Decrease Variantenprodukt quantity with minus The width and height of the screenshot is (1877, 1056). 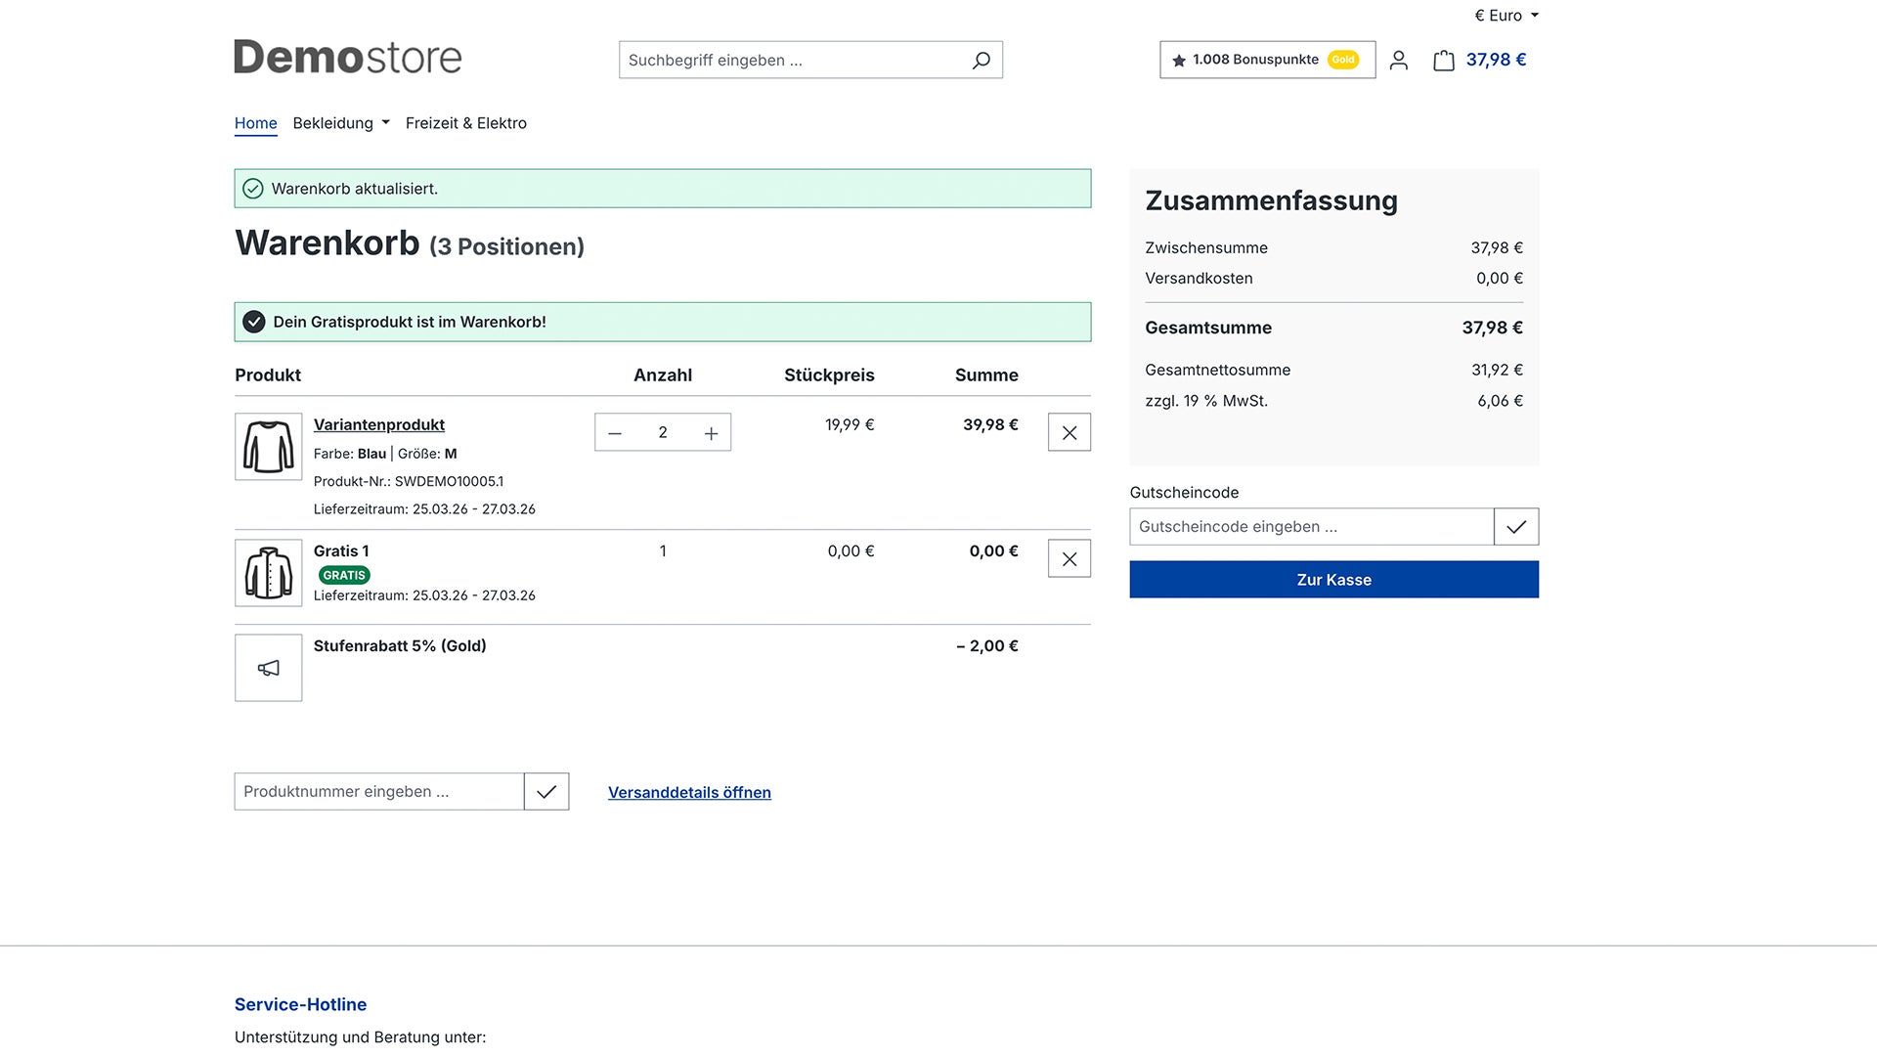coord(615,432)
